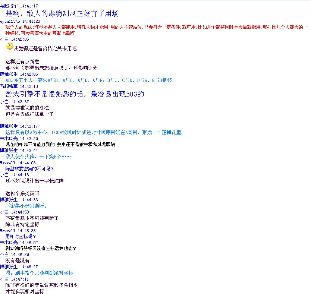This screenshot has height=294, width=311.
Task: Click the line '这样还有点新意'
Action: tap(22, 61)
